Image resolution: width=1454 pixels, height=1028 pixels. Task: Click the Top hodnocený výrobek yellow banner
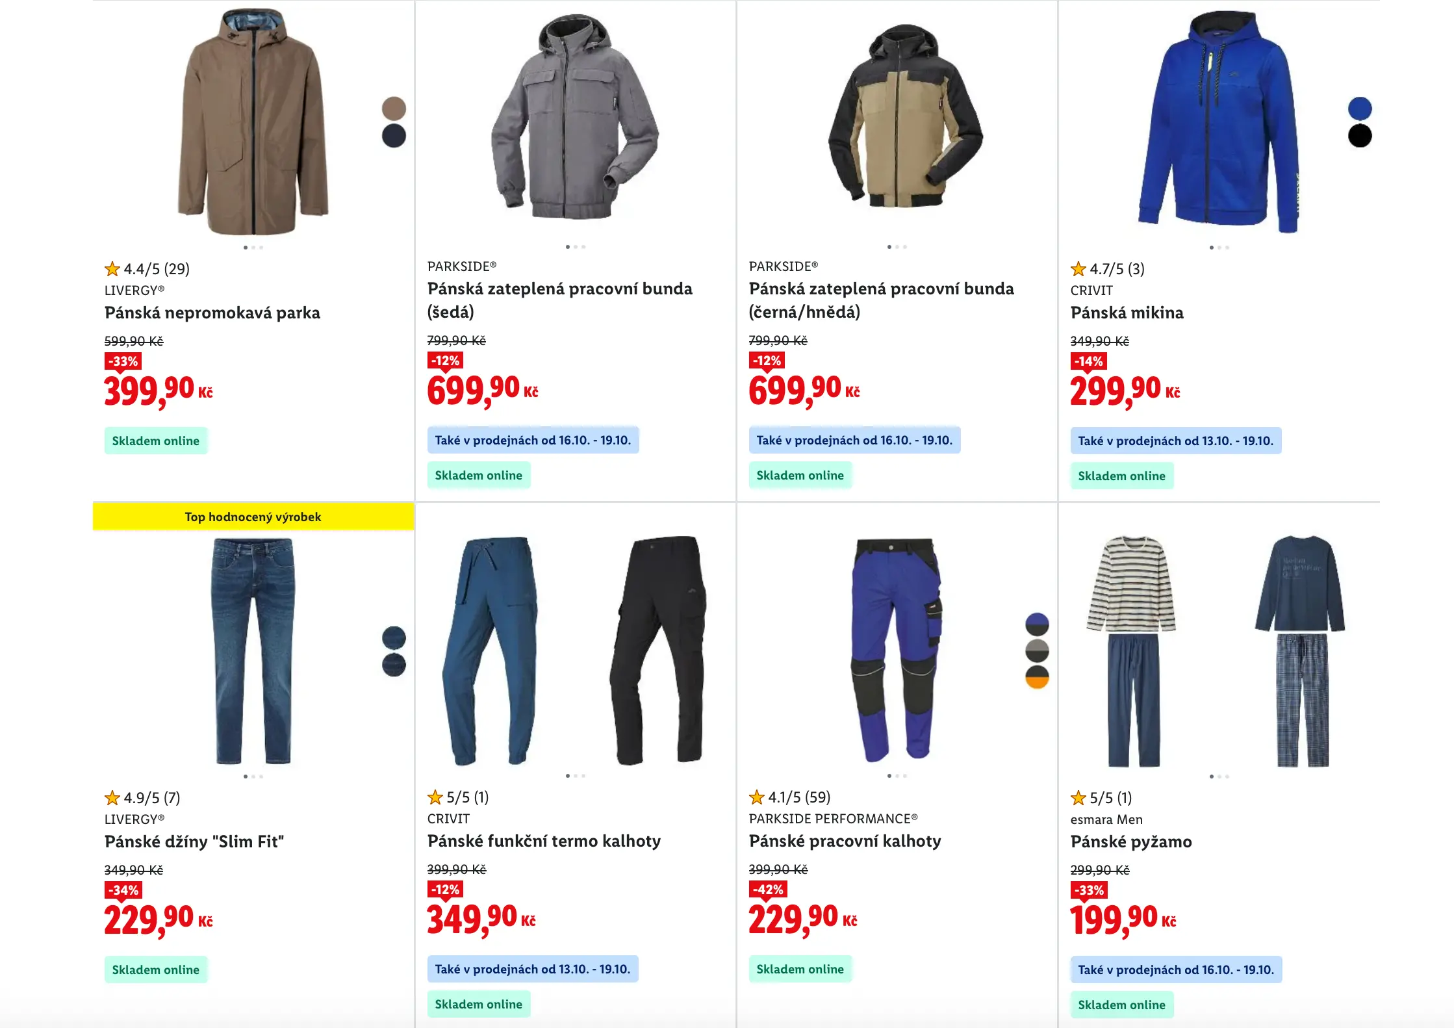[x=253, y=517]
